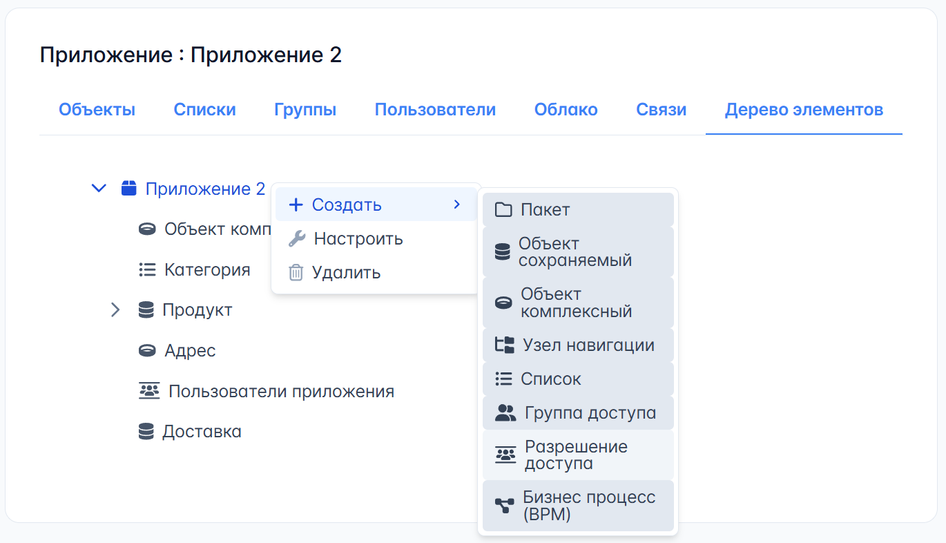The width and height of the screenshot is (946, 543).
Task: Collapse the Приложение 2 tree node
Action: 99,189
